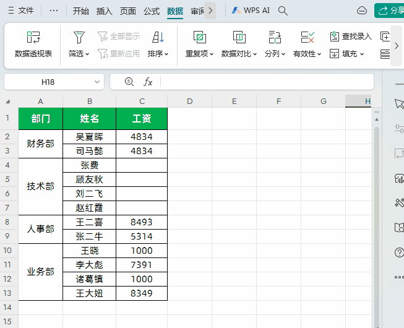Select salary cell 7391
The width and height of the screenshot is (404, 328).
tap(142, 265)
